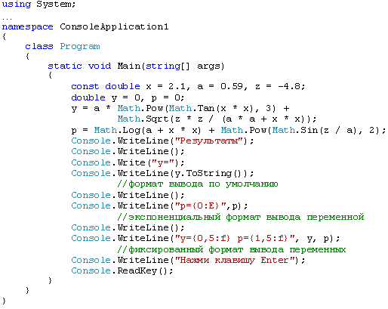
Task: Click the collapsed '...' ellipsis under using
Action: (x=7, y=18)
